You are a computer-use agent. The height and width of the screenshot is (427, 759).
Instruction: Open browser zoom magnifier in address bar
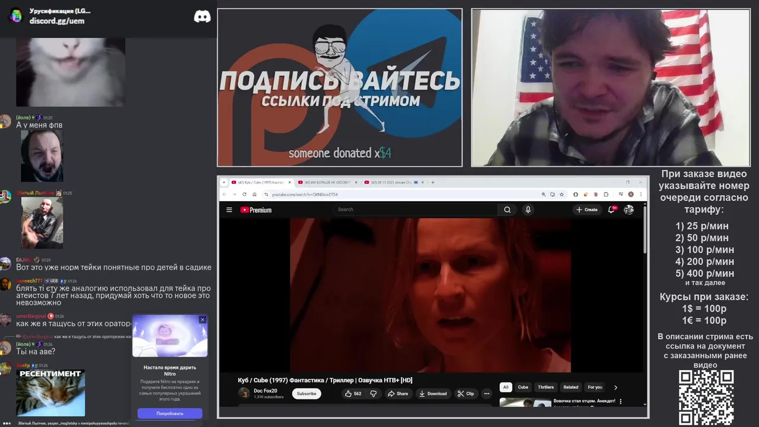click(544, 195)
